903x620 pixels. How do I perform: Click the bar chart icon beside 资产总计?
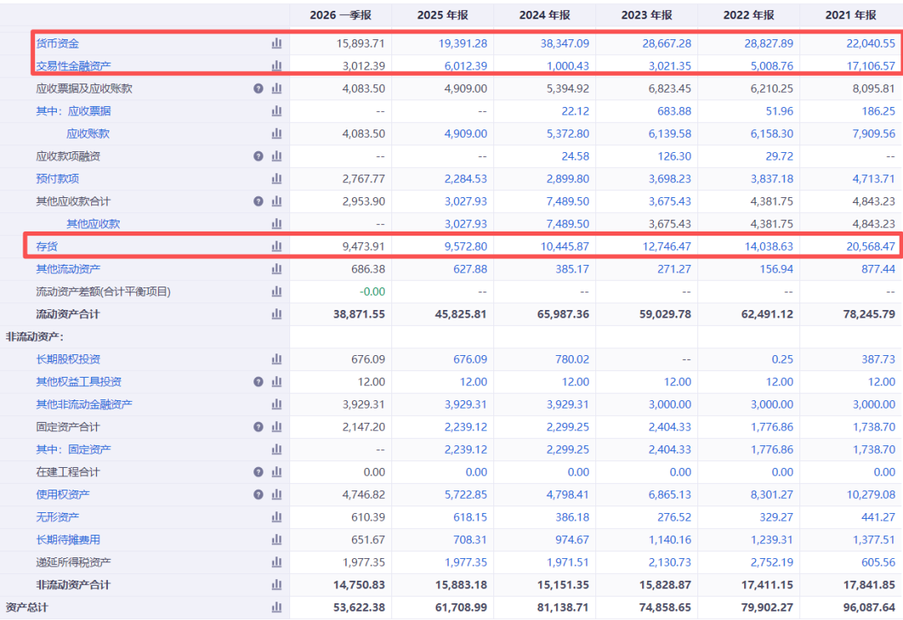277,607
